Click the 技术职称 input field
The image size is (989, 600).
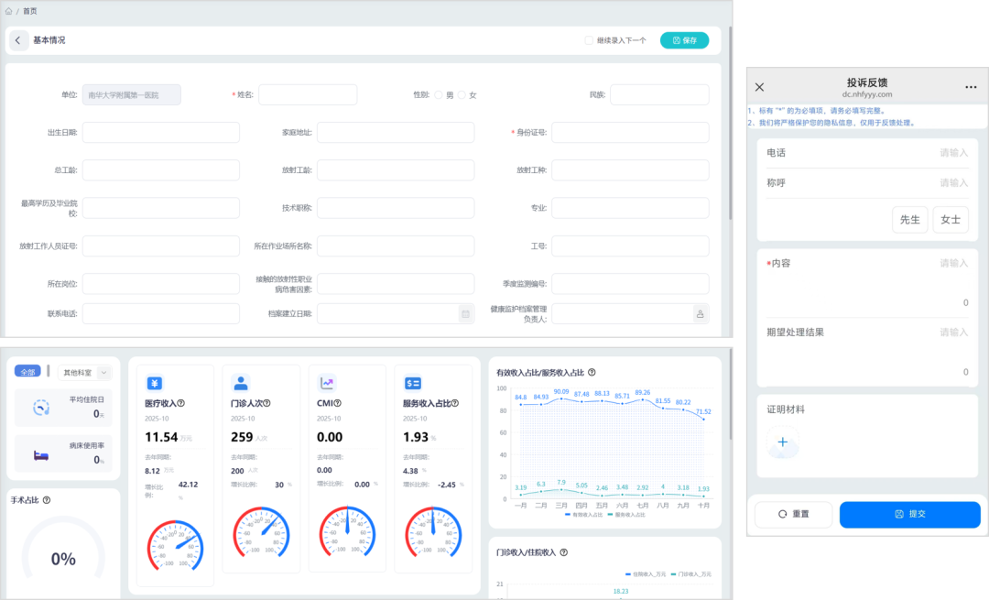click(396, 208)
